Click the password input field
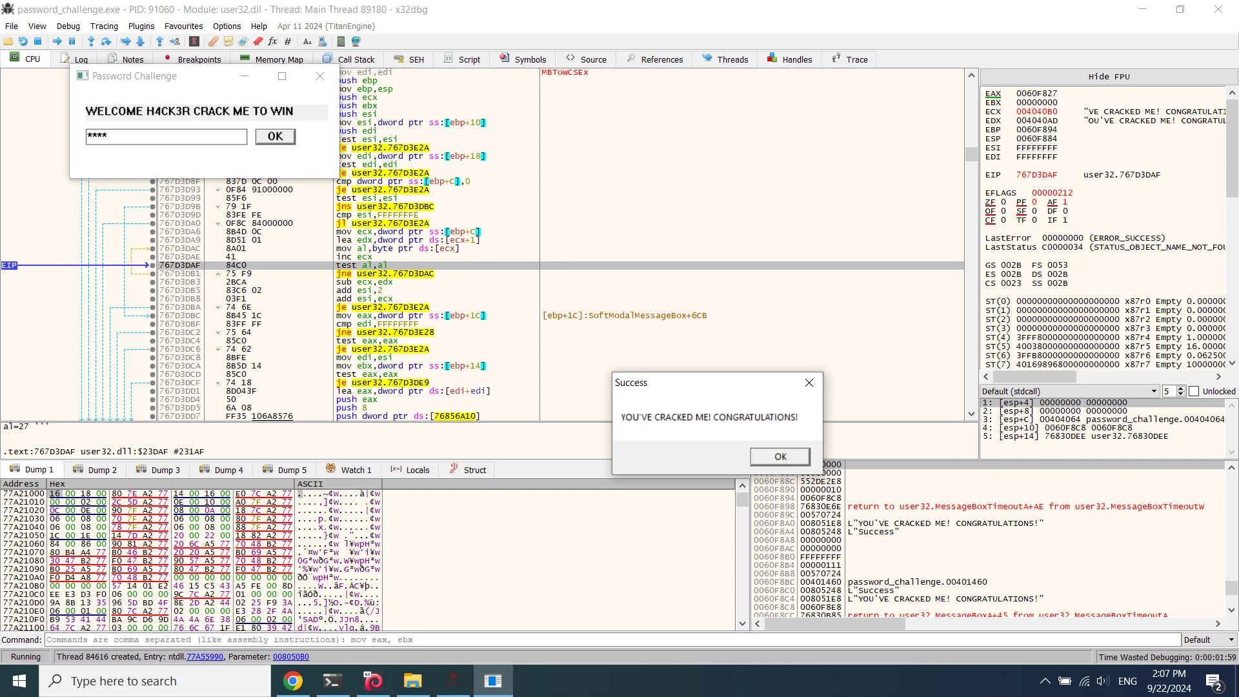The image size is (1239, 697). (166, 136)
